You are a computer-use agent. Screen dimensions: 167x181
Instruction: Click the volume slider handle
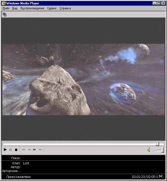point(163,150)
